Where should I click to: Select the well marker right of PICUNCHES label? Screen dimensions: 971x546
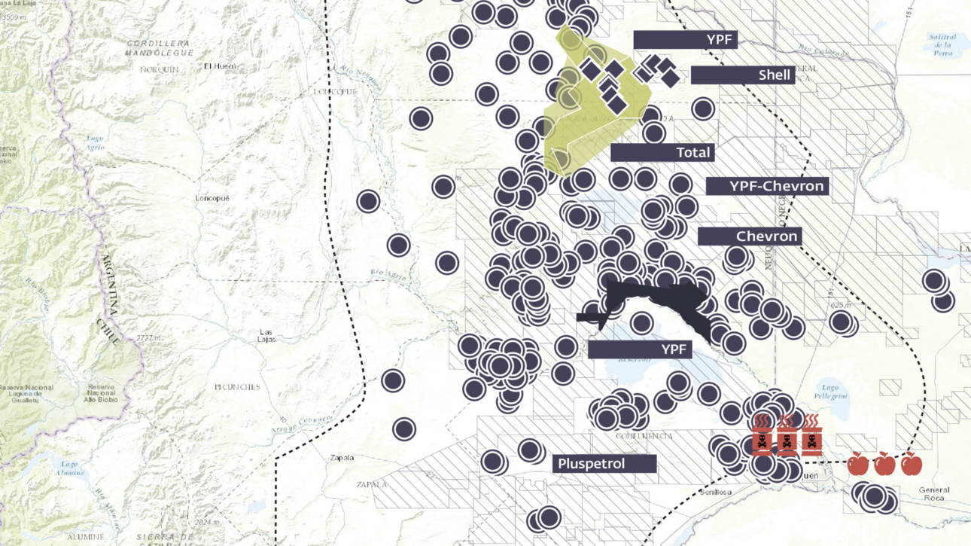click(x=393, y=380)
